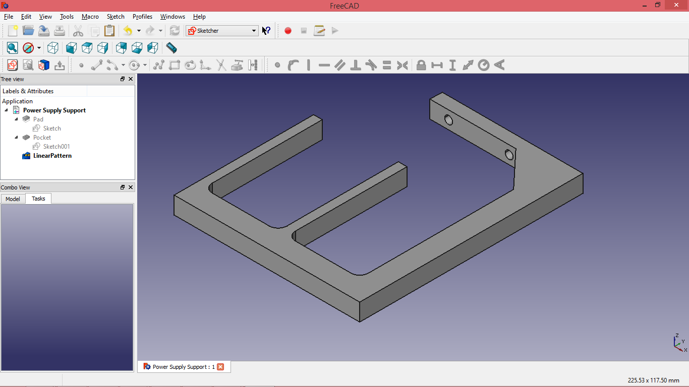This screenshot has height=387, width=689.
Task: Click the Create new sketch icon
Action: [12, 65]
